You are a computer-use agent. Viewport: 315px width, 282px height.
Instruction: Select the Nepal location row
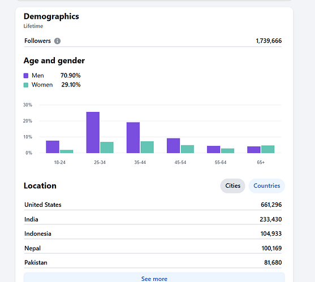tap(153, 248)
